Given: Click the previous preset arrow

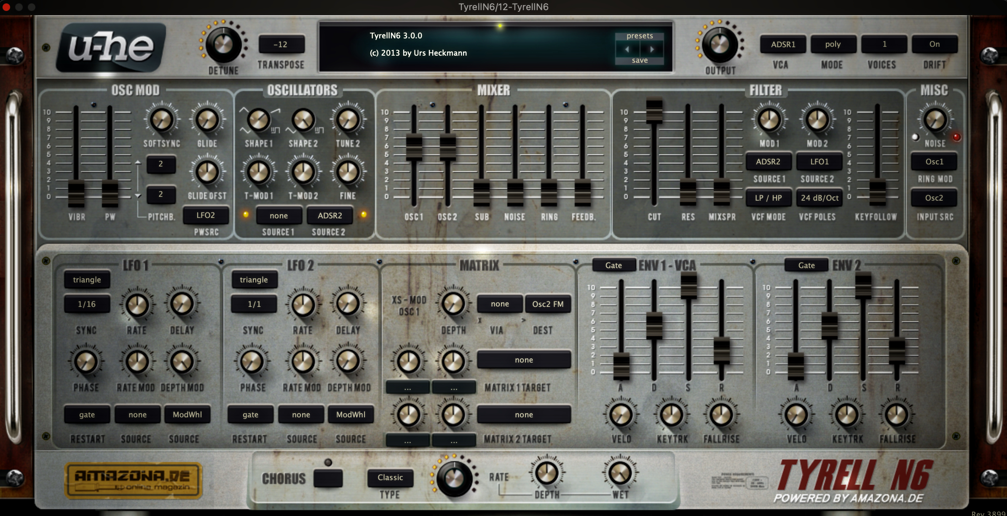Looking at the screenshot, I should click(627, 49).
